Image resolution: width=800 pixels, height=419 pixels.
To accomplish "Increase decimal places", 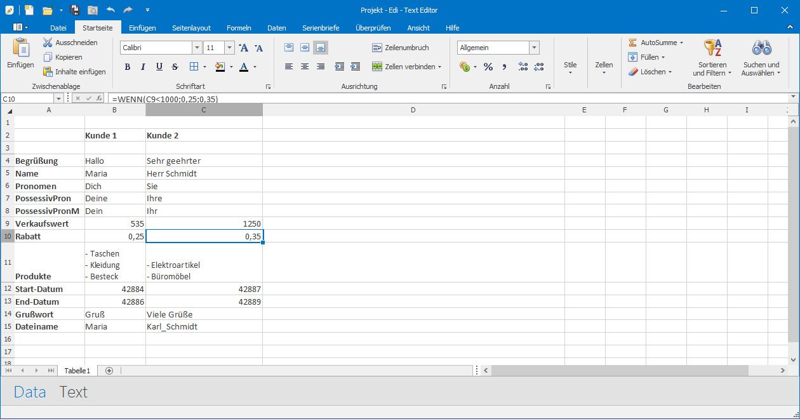I will (523, 67).
